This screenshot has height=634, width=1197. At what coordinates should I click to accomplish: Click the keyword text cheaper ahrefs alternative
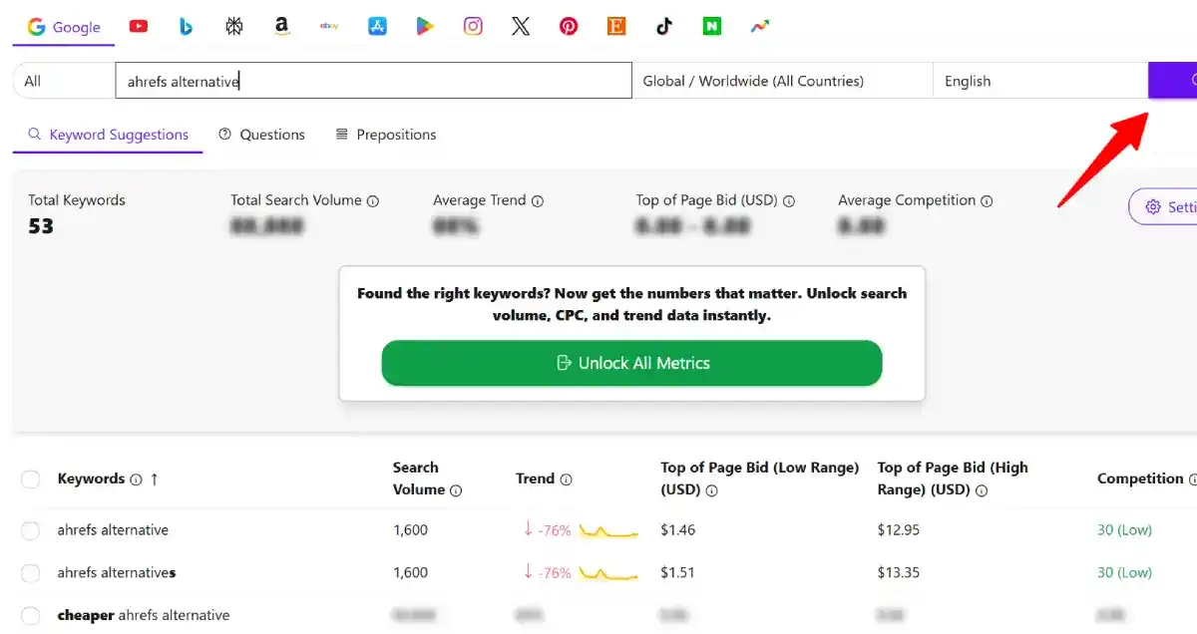point(144,615)
